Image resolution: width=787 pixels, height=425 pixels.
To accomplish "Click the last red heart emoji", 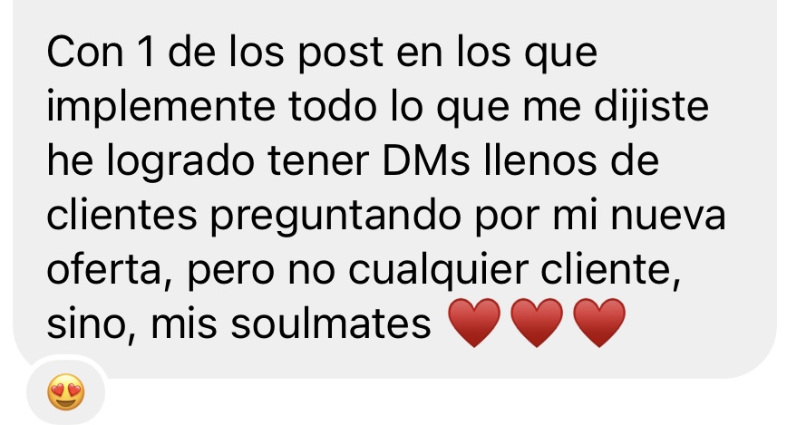I will [x=598, y=323].
